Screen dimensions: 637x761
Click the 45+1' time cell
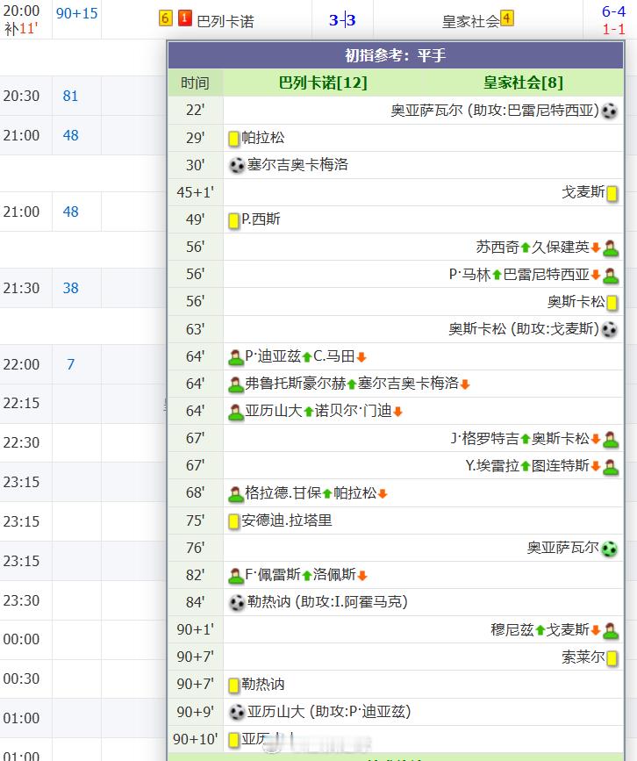[x=195, y=193]
